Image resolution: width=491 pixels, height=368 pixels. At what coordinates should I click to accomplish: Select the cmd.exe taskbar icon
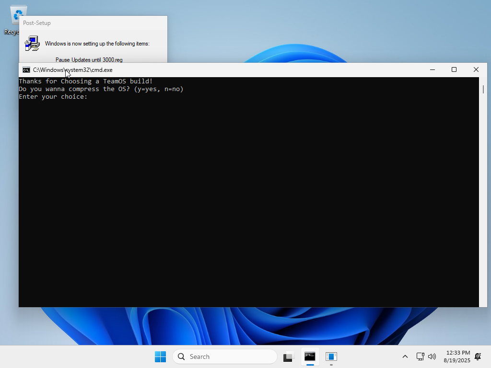[310, 356]
